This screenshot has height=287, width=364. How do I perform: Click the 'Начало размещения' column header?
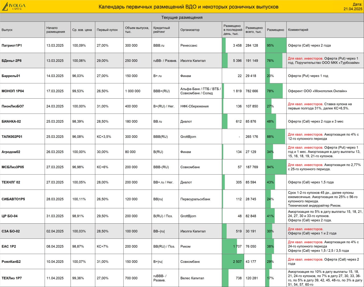56,30
